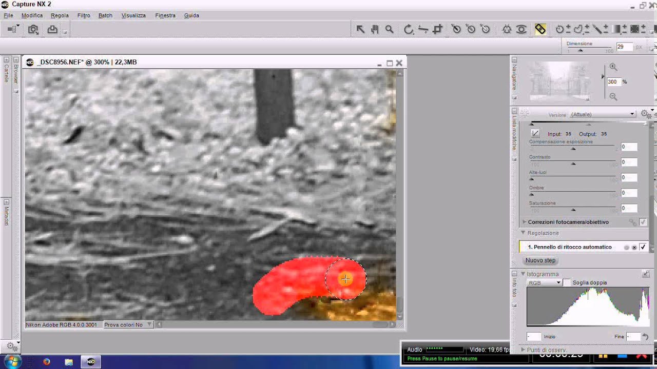Open the File menu
This screenshot has height=369, width=657.
(9, 15)
